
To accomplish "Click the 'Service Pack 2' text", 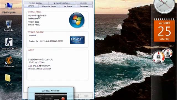I will tap(34, 25).
